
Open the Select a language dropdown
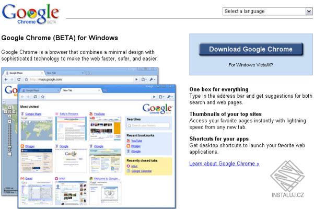point(268,11)
